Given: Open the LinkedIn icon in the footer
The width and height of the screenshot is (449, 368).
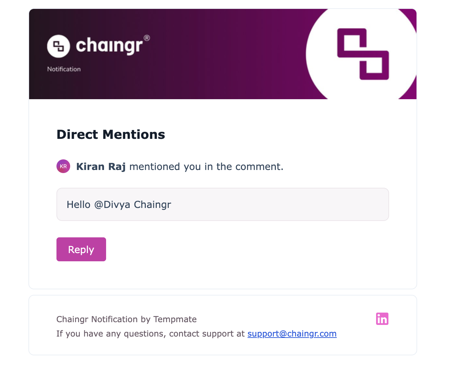Looking at the screenshot, I should pos(382,319).
